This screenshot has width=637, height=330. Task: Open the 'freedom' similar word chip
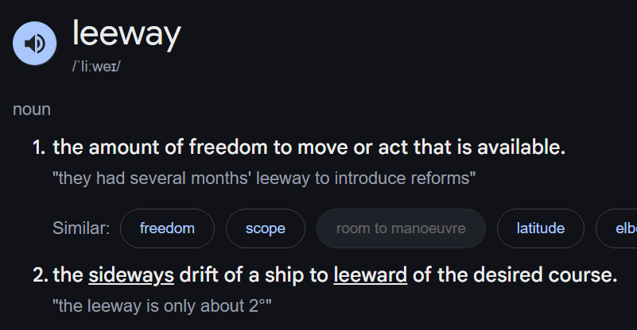(167, 228)
